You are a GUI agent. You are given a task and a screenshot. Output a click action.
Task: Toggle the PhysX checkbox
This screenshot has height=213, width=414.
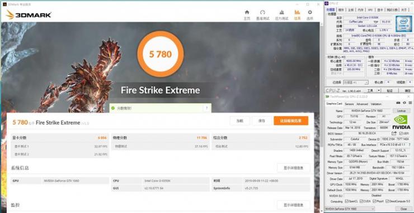tap(374, 201)
